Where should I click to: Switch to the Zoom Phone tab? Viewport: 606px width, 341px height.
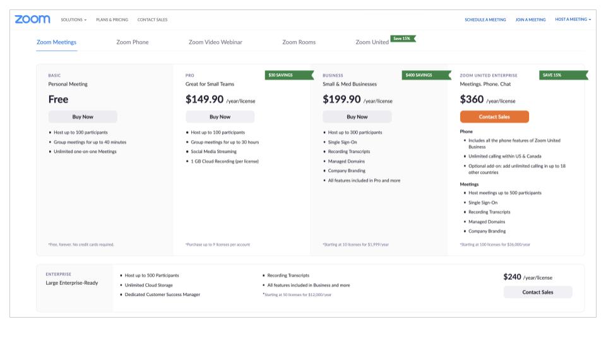point(133,42)
